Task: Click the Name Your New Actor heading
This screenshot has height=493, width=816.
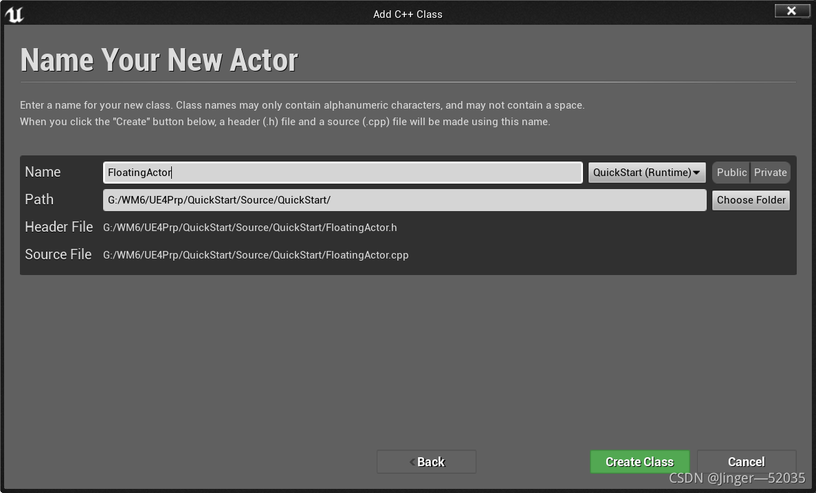Action: click(159, 60)
